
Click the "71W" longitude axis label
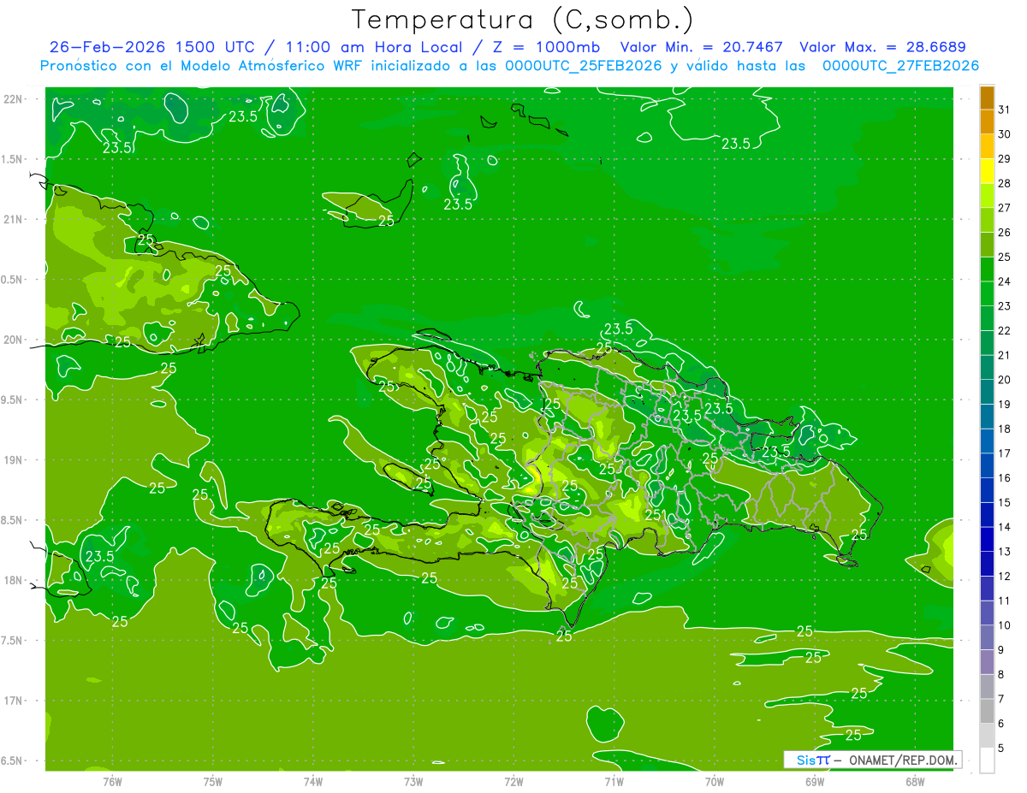614,782
